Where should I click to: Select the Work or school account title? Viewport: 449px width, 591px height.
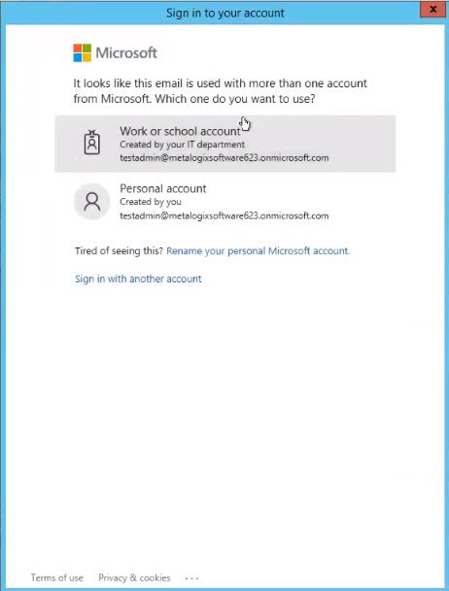(181, 131)
